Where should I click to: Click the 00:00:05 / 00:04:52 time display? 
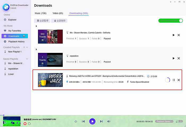pos(145,121)
